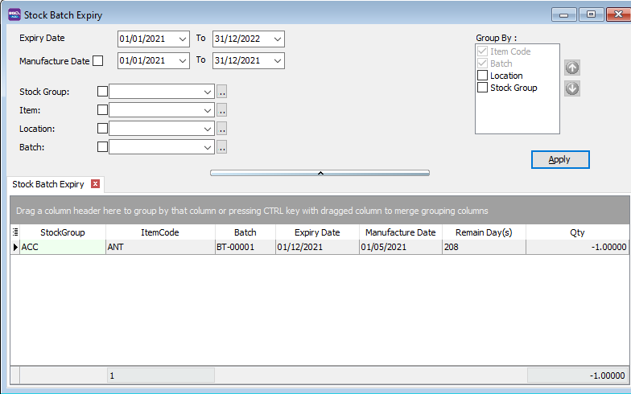Click the grid column chooser icon

point(15,232)
